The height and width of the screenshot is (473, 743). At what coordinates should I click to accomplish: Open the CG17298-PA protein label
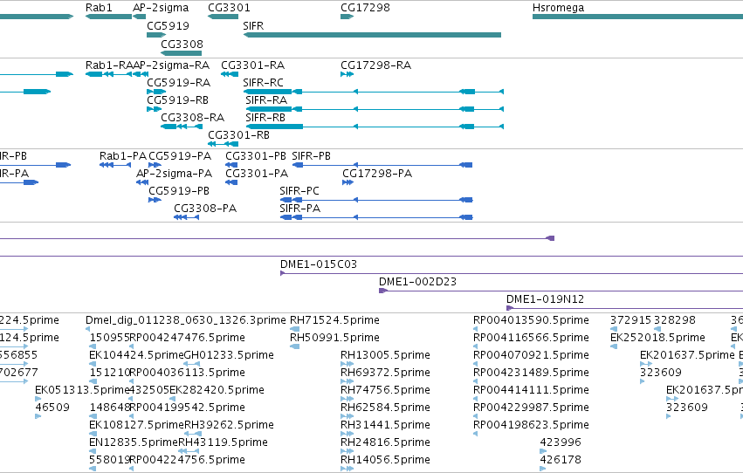pos(376,174)
